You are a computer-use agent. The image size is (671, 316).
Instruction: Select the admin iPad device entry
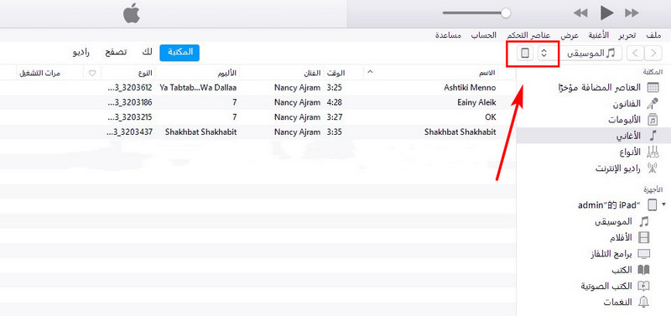[x=609, y=205]
